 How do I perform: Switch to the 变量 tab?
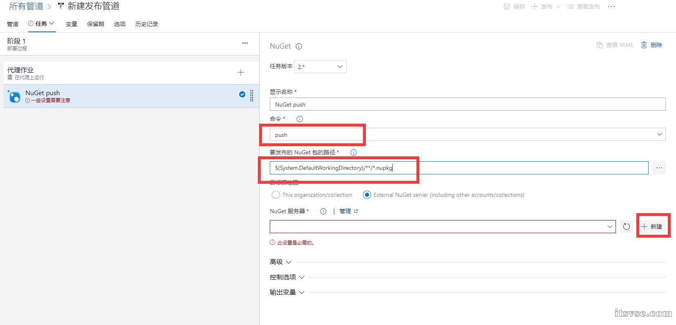[72, 24]
